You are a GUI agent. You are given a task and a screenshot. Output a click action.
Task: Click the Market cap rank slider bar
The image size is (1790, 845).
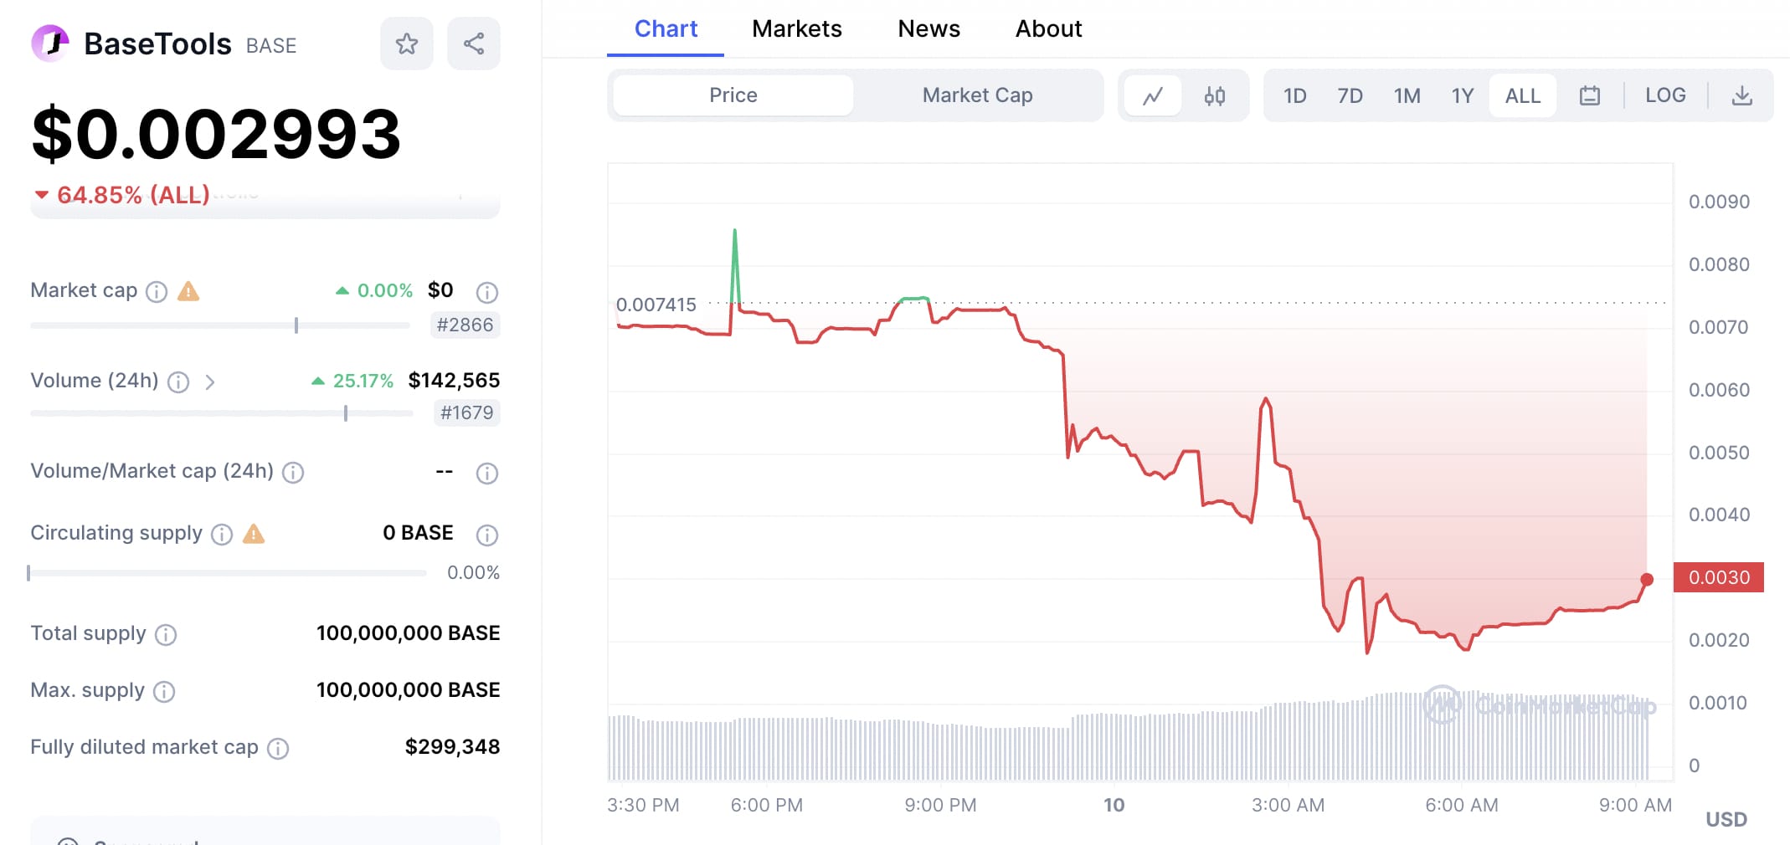coord(219,325)
